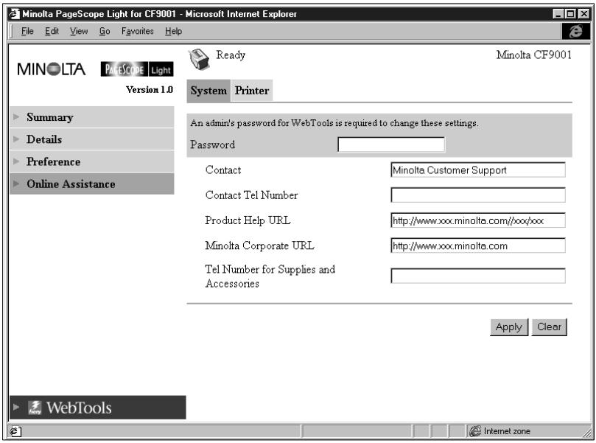The width and height of the screenshot is (596, 443).
Task: Open the Go menu
Action: [x=105, y=31]
